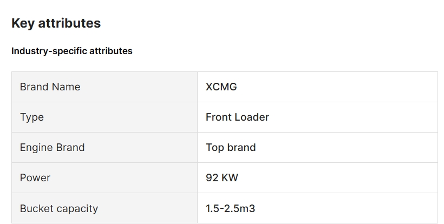Click the KW unit in the Power row
Screen dimensions: 444x224
click(230, 178)
